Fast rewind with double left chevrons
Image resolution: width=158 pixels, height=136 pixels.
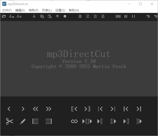[x=36, y=109]
